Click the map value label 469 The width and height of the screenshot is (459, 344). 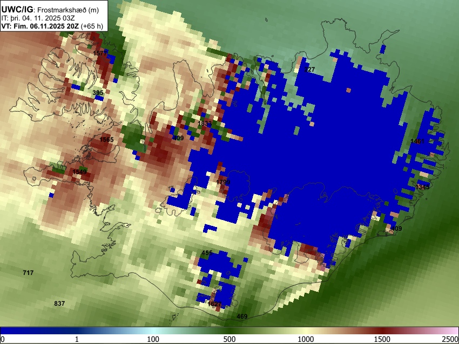pyautogui.click(x=242, y=317)
